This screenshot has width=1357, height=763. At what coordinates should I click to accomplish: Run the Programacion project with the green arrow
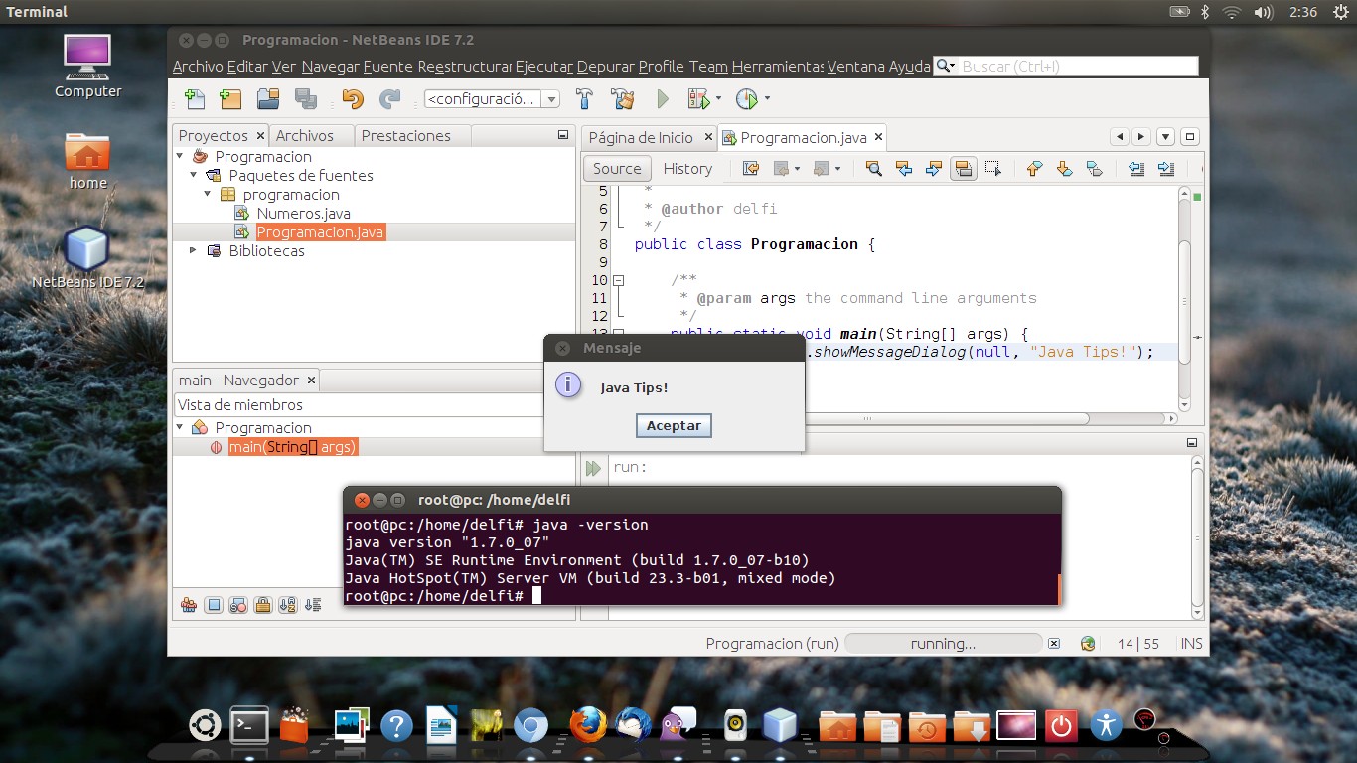coord(662,98)
